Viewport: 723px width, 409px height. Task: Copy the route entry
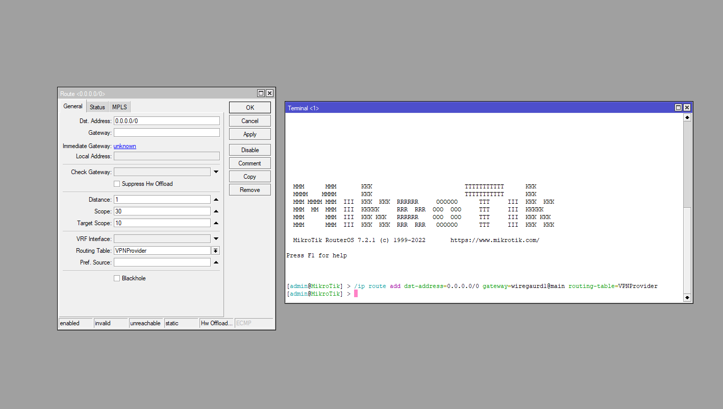point(250,177)
